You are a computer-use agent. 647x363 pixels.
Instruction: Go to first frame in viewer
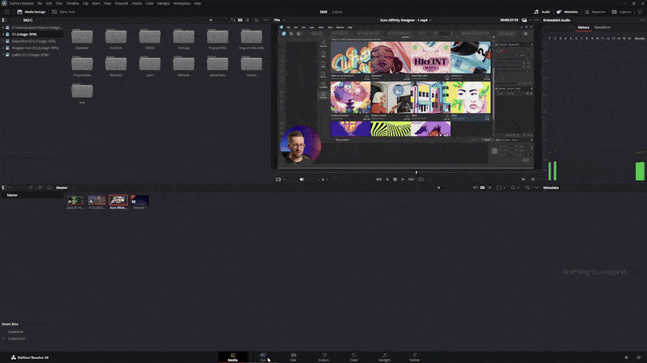click(378, 179)
